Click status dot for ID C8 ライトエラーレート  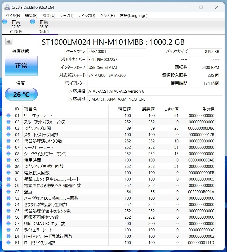(8, 230)
